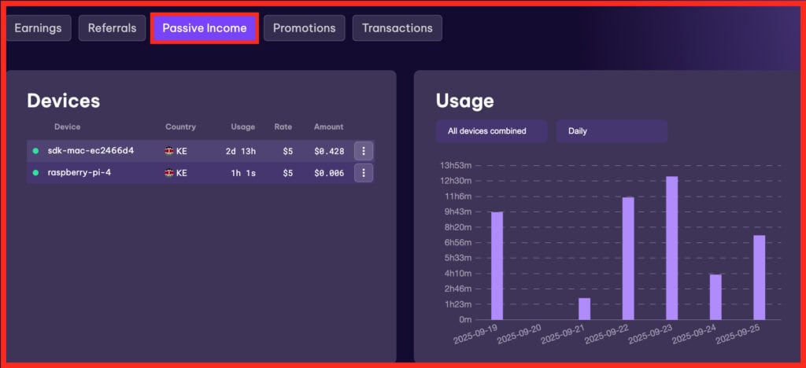806x368 pixels.
Task: Open the All devices combined dropdown
Action: (x=491, y=131)
